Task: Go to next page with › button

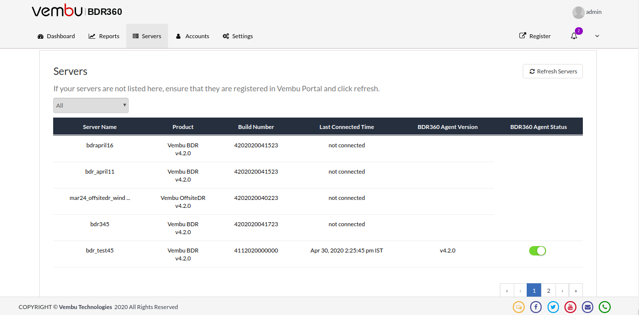Action: click(562, 291)
